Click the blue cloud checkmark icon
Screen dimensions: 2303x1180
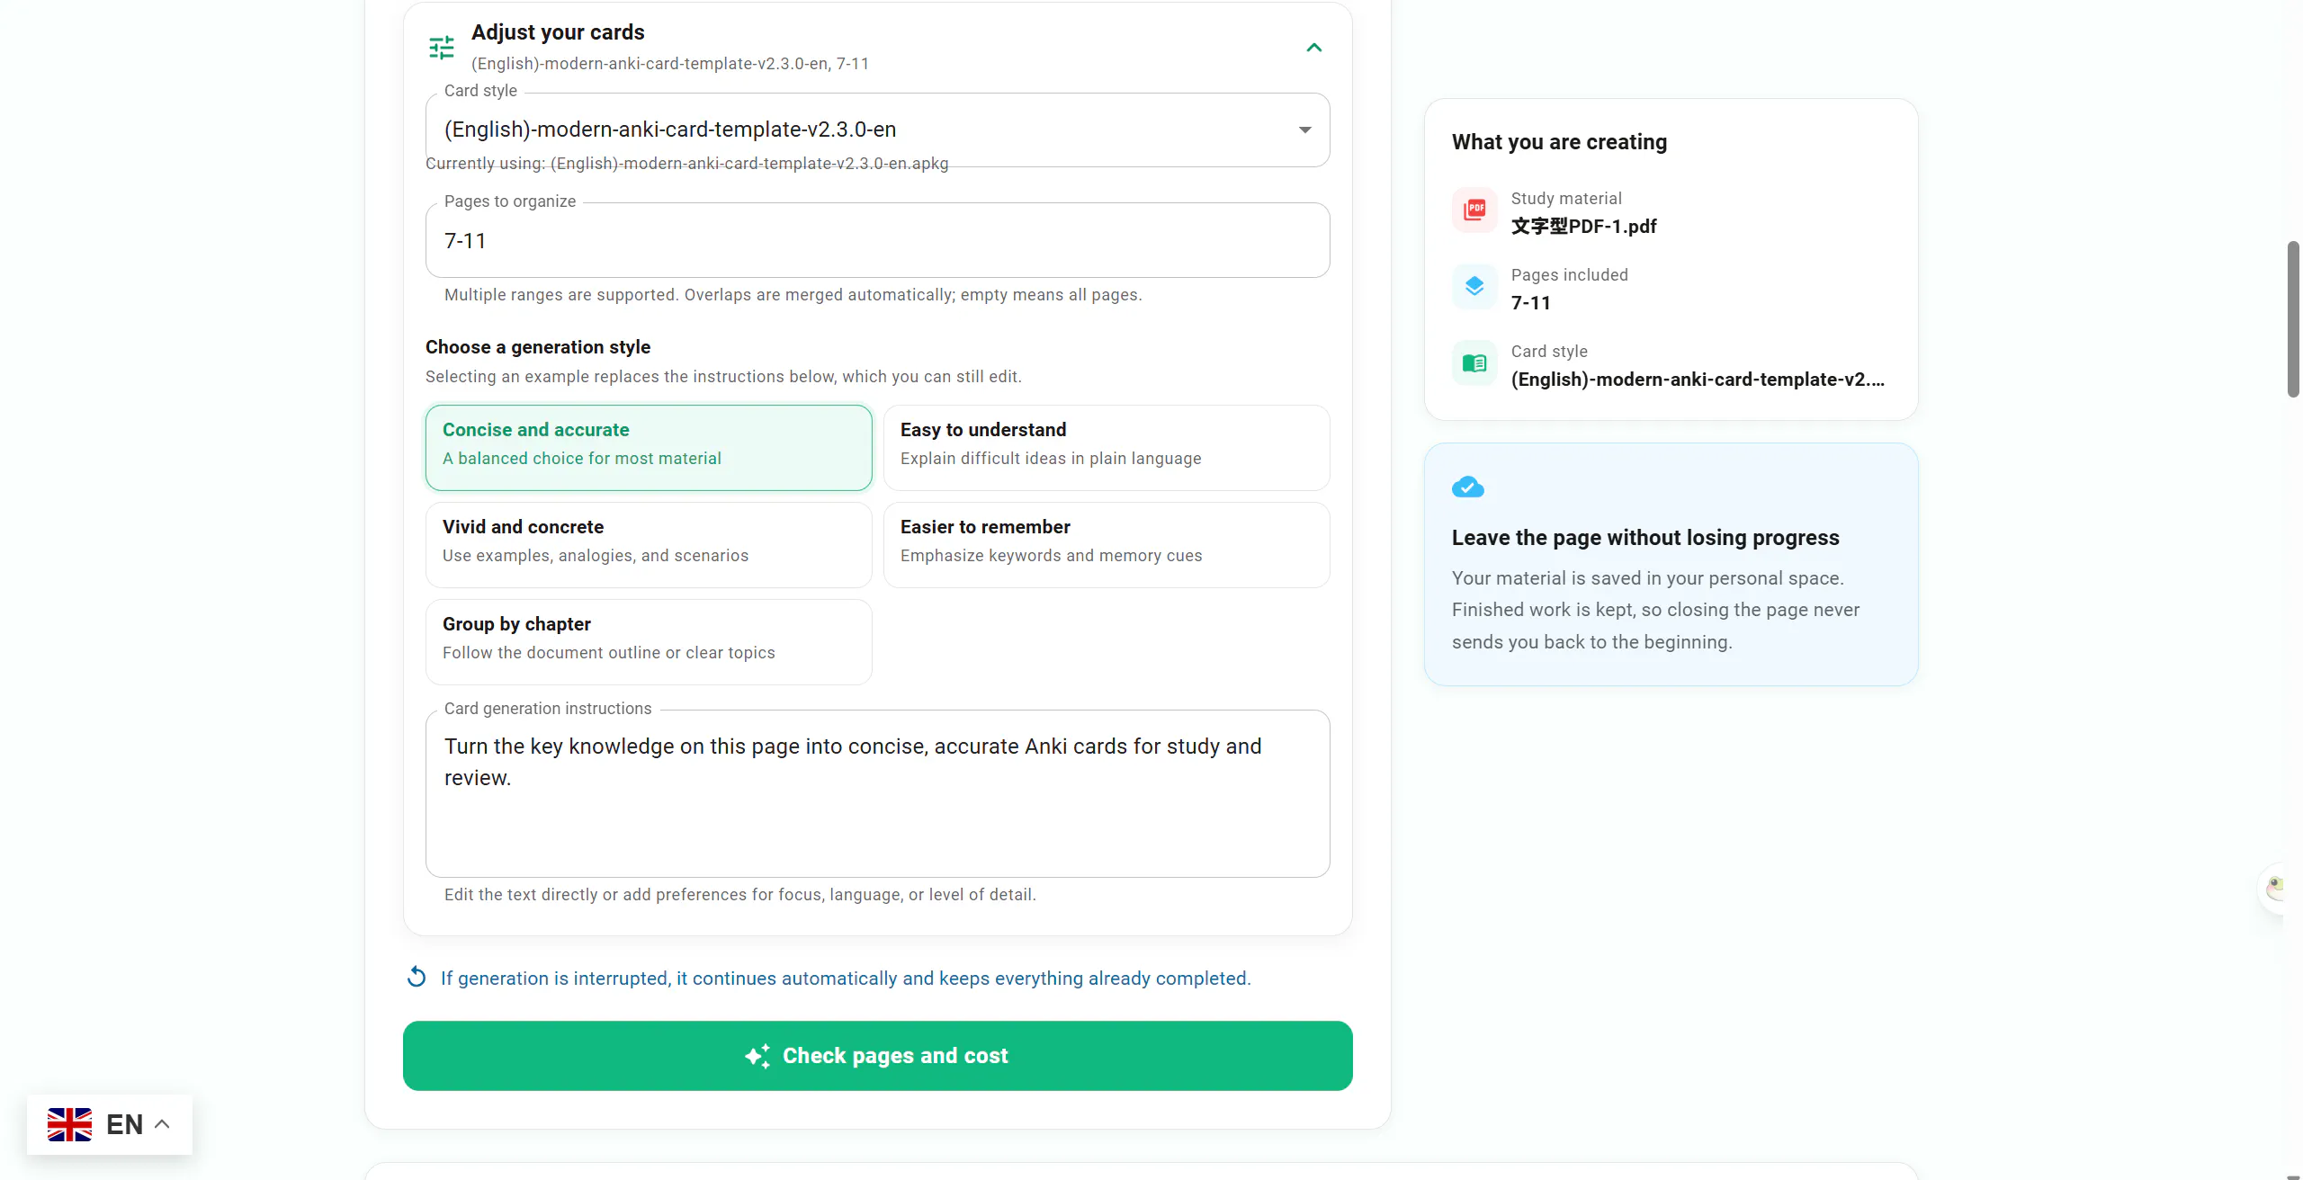(1468, 487)
